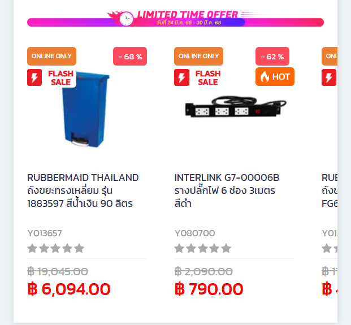
Task: Click the -62 % discount badge
Action: (x=272, y=57)
